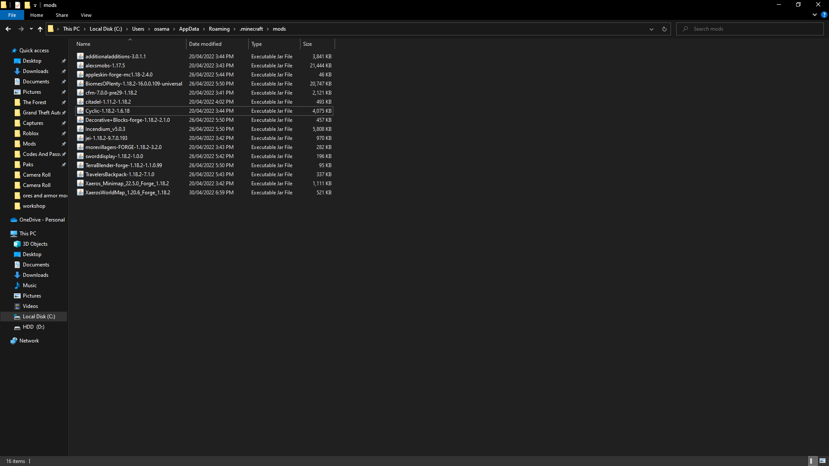The width and height of the screenshot is (829, 466).
Task: Open the Roblox pinned folder
Action: pyautogui.click(x=31, y=133)
